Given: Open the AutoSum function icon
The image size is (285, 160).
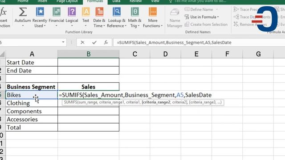Looking at the screenshot, I should (x=23, y=12).
